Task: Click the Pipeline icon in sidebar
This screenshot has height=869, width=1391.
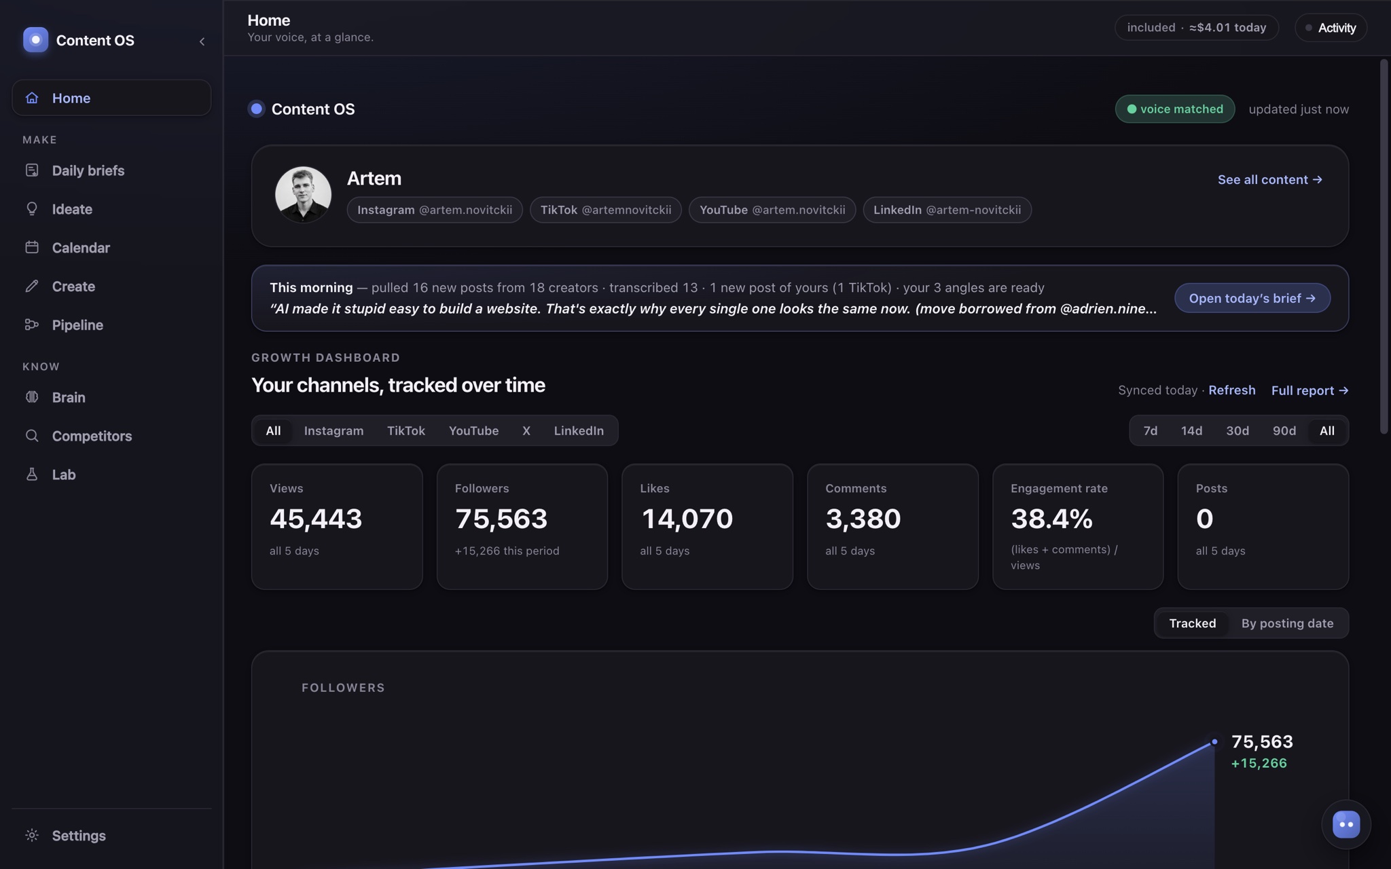Action: tap(32, 325)
